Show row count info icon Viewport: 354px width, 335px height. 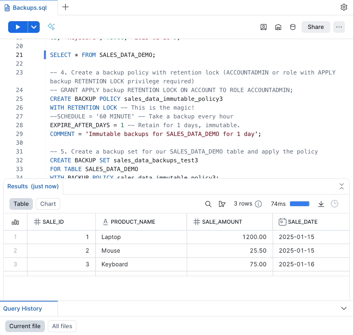click(x=258, y=204)
